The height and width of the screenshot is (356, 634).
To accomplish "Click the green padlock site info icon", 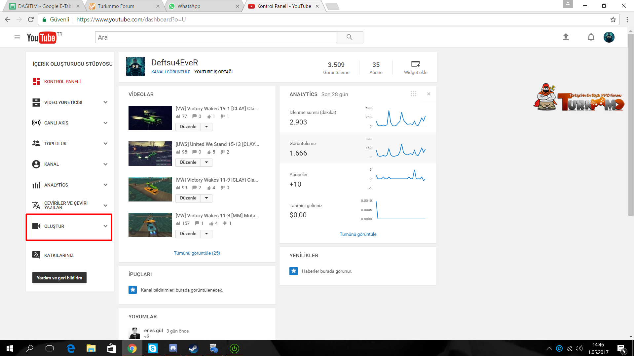I will pyautogui.click(x=44, y=19).
